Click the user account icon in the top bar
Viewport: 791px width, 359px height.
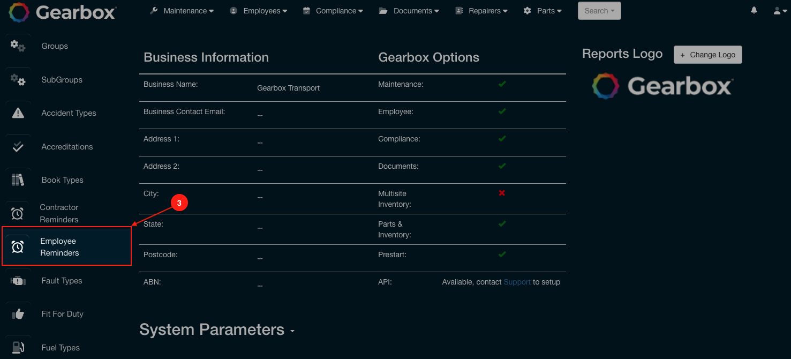pos(777,10)
